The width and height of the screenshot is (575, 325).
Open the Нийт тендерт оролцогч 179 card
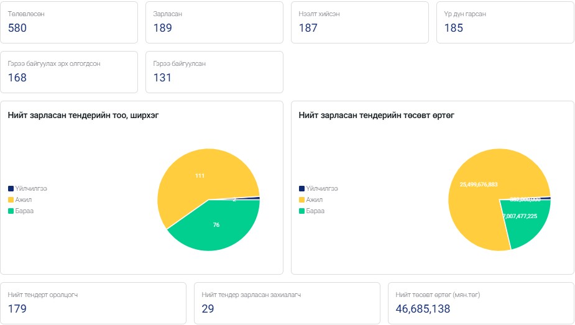tap(93, 303)
